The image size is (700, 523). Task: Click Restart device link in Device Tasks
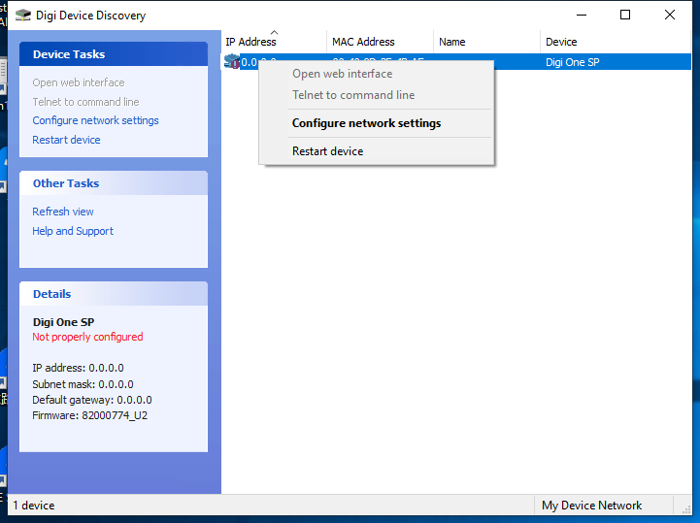[66, 140]
